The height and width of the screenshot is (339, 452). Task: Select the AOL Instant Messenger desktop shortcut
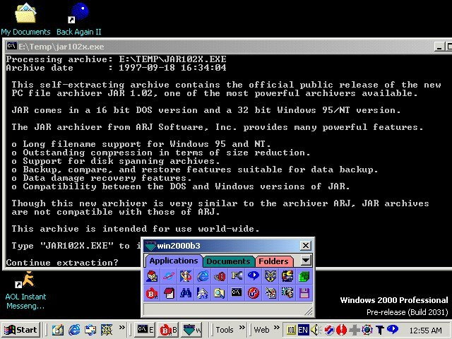pos(25,290)
